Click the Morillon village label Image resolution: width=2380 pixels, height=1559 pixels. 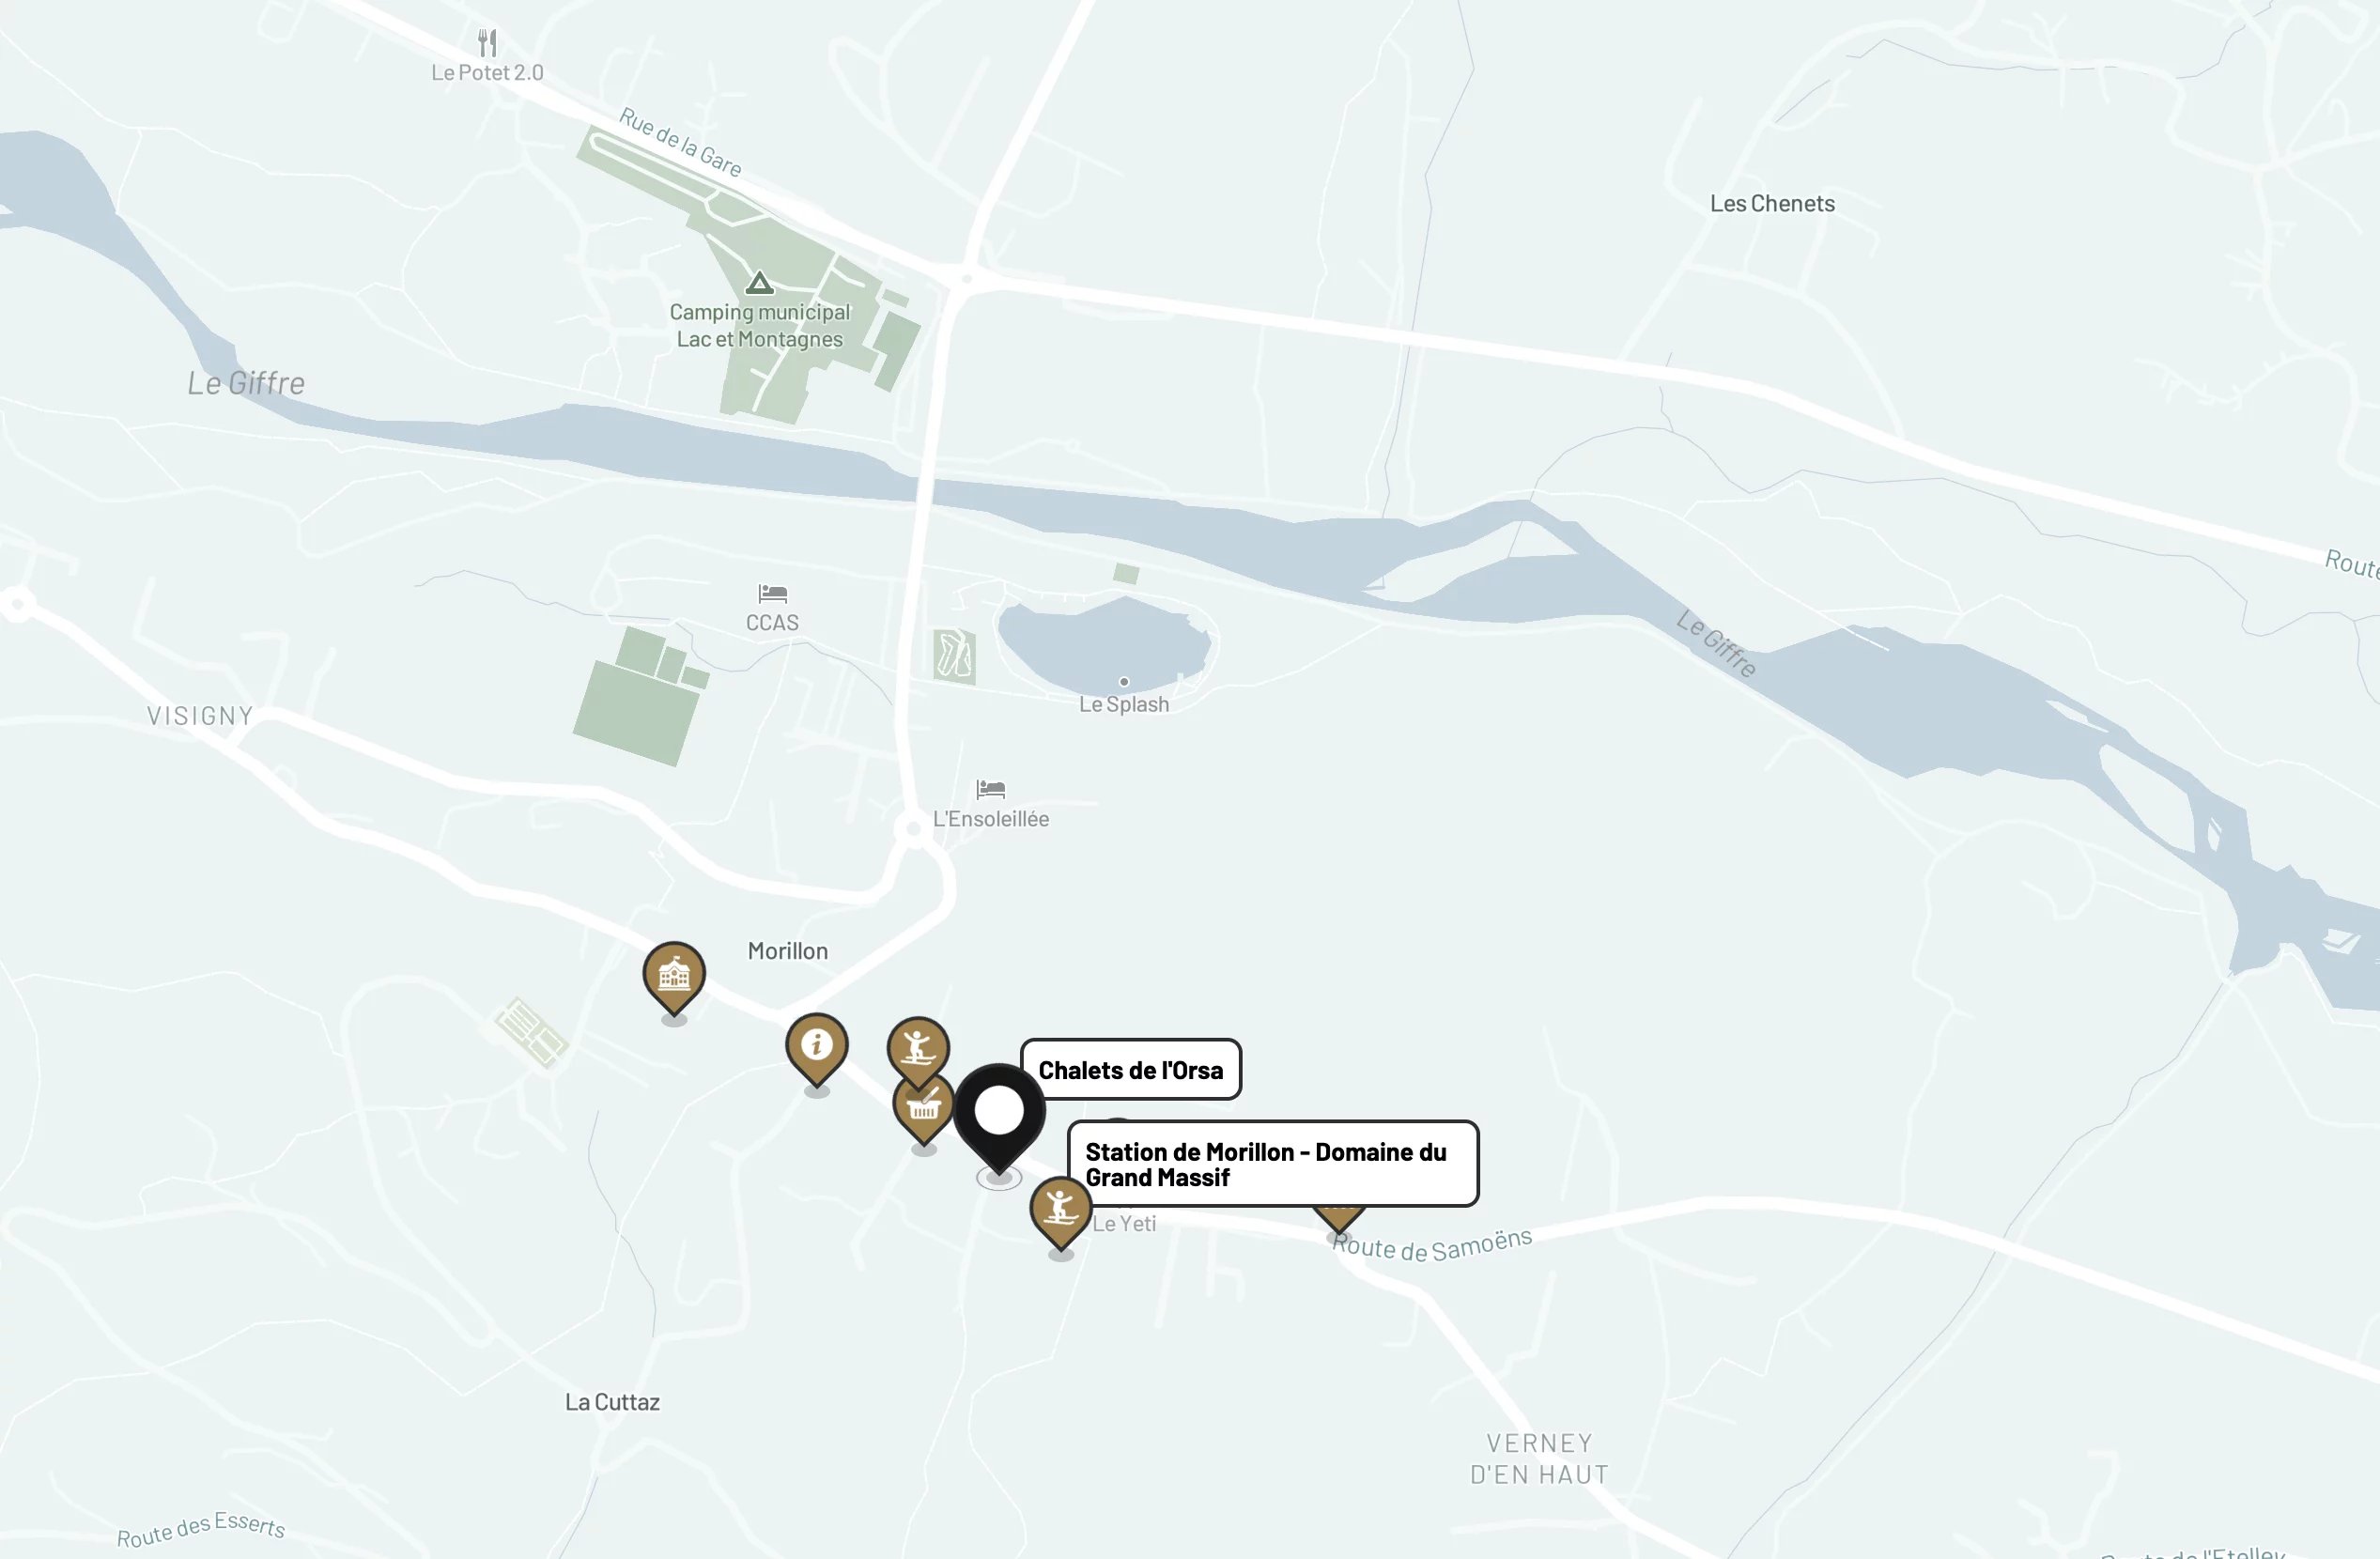click(x=788, y=951)
